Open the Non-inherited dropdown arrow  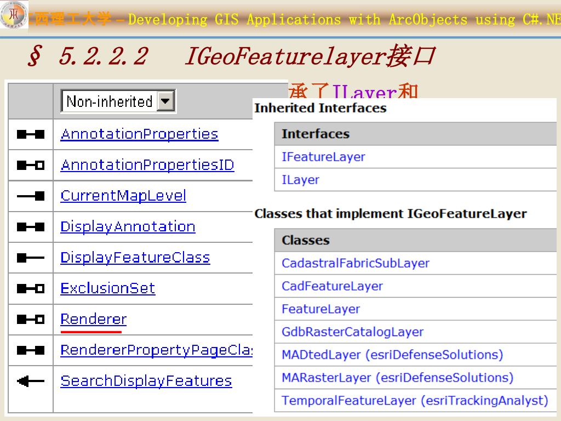tap(165, 101)
